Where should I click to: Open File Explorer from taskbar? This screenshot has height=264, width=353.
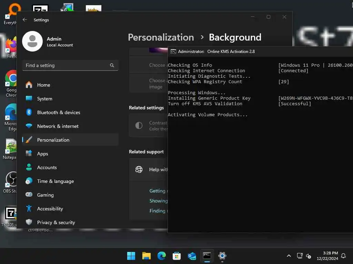pyautogui.click(x=146, y=256)
